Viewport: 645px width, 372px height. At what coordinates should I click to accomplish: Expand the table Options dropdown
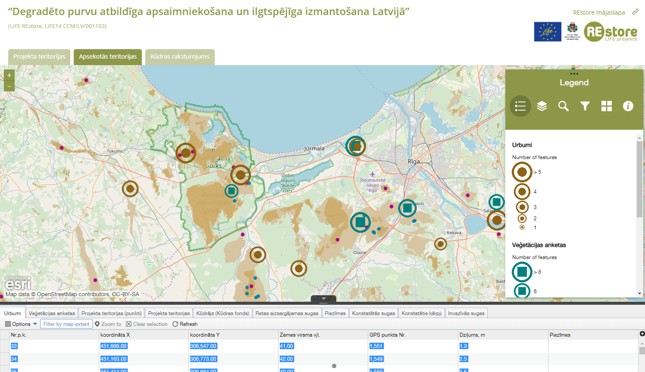(x=21, y=324)
